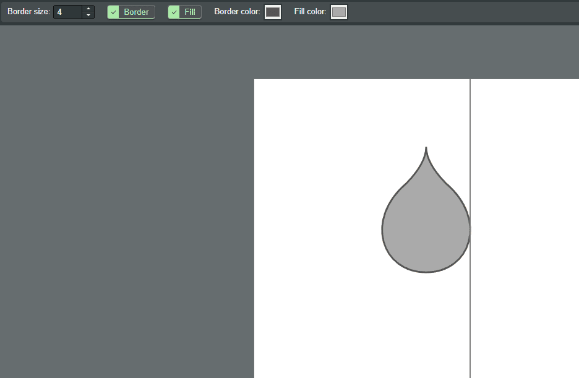Open the Border color swatch picker
Screen dimensions: 579x378
(x=273, y=12)
